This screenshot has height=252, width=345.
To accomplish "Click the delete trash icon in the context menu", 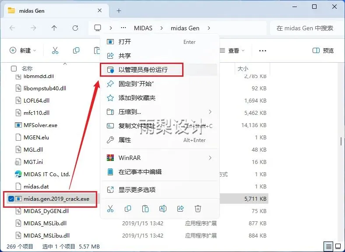I will (198, 208).
